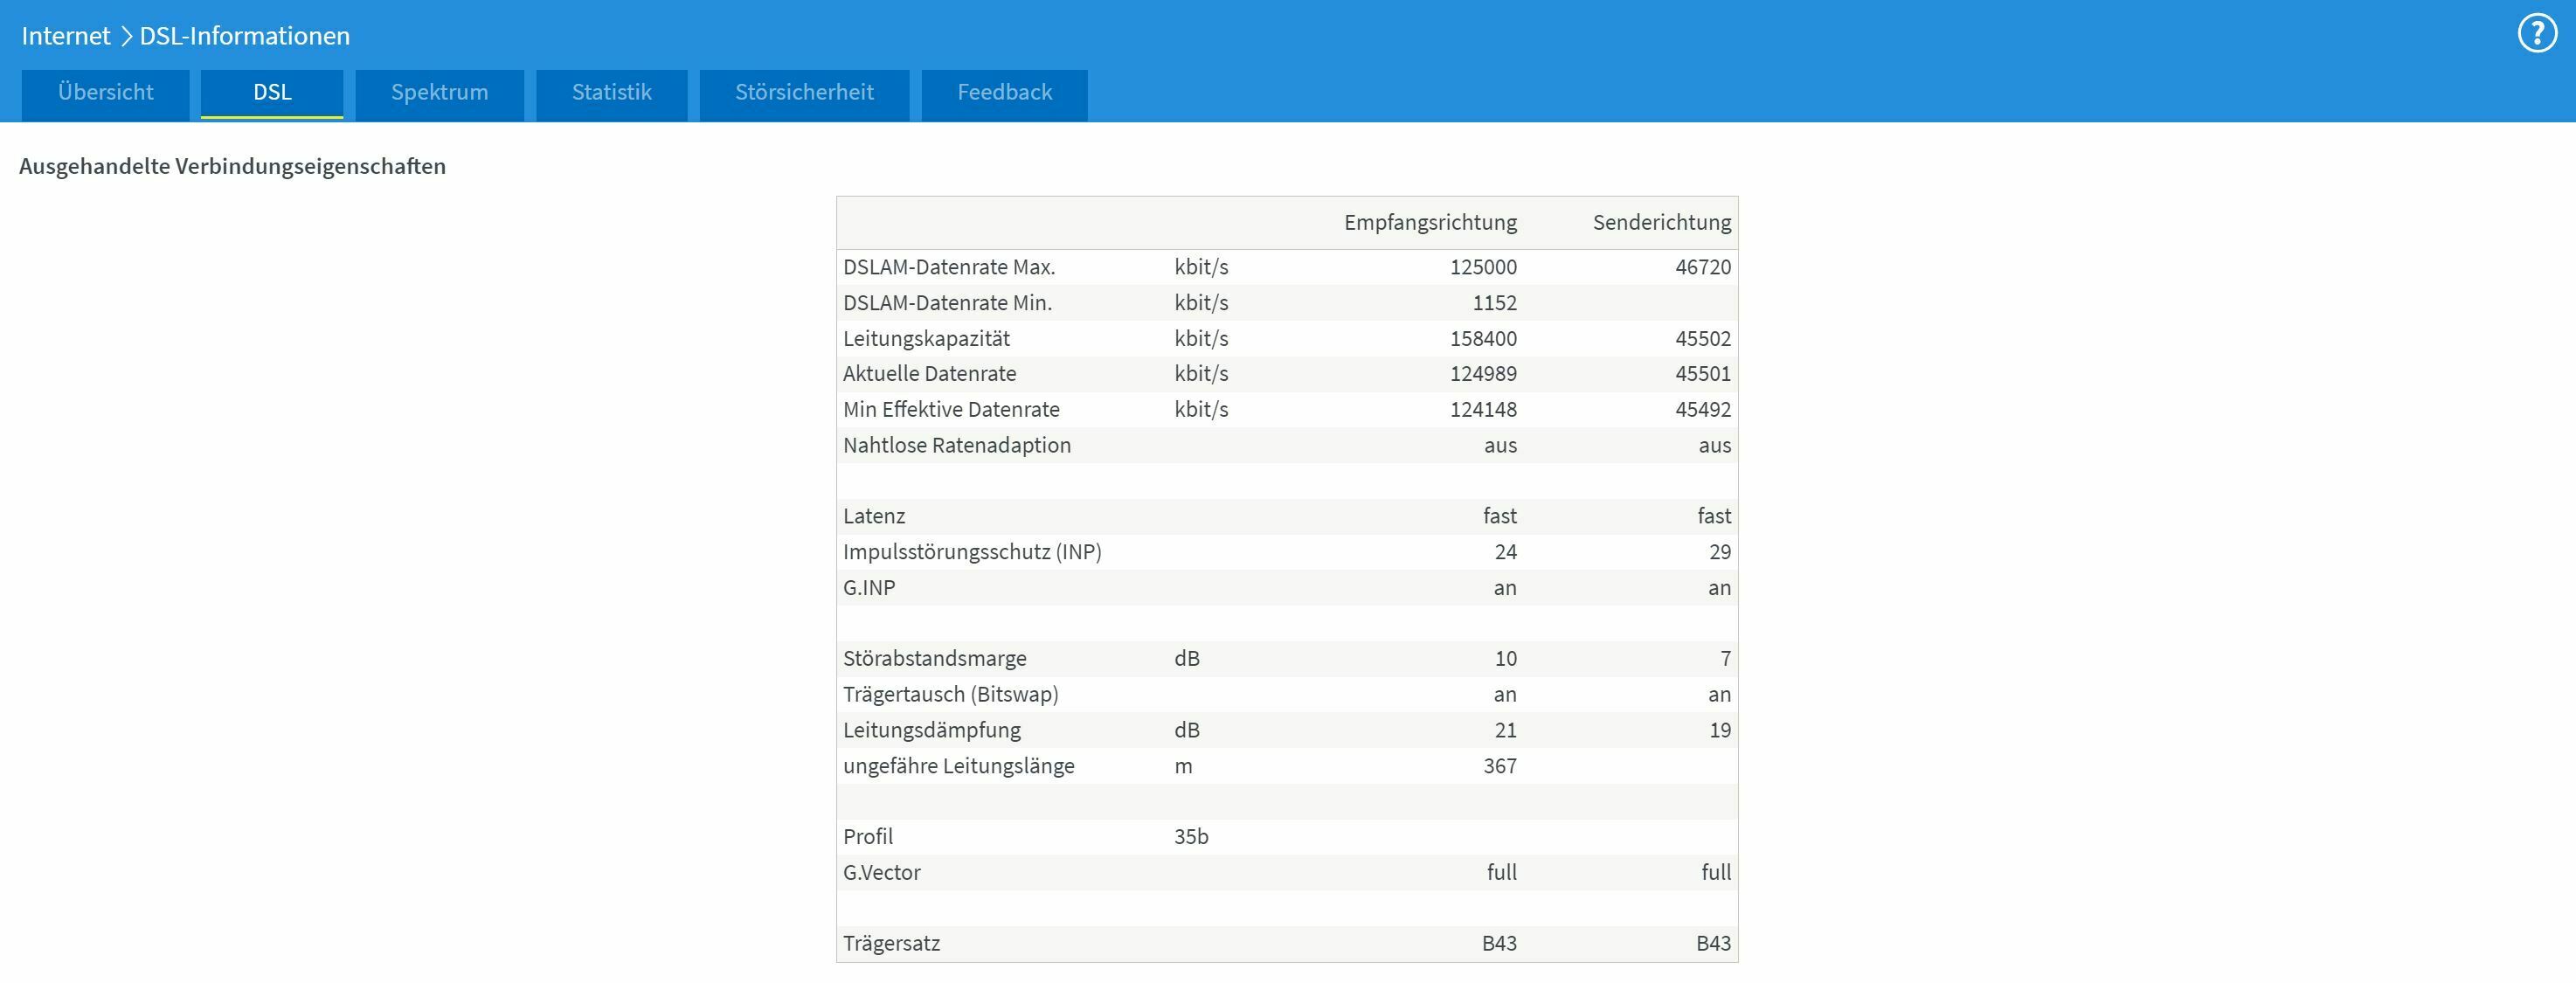
Task: Click the value 45502
Action: pyautogui.click(x=1703, y=339)
